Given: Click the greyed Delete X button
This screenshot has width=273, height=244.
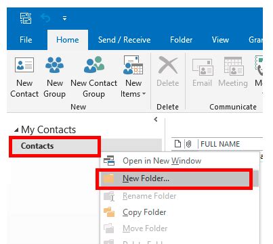Looking at the screenshot, I should [x=168, y=72].
